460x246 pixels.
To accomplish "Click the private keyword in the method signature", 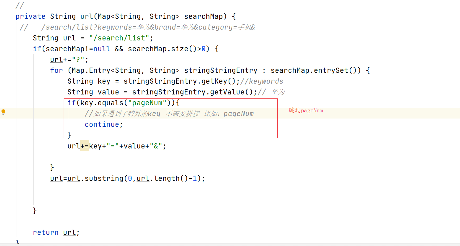I will pyautogui.click(x=30, y=16).
